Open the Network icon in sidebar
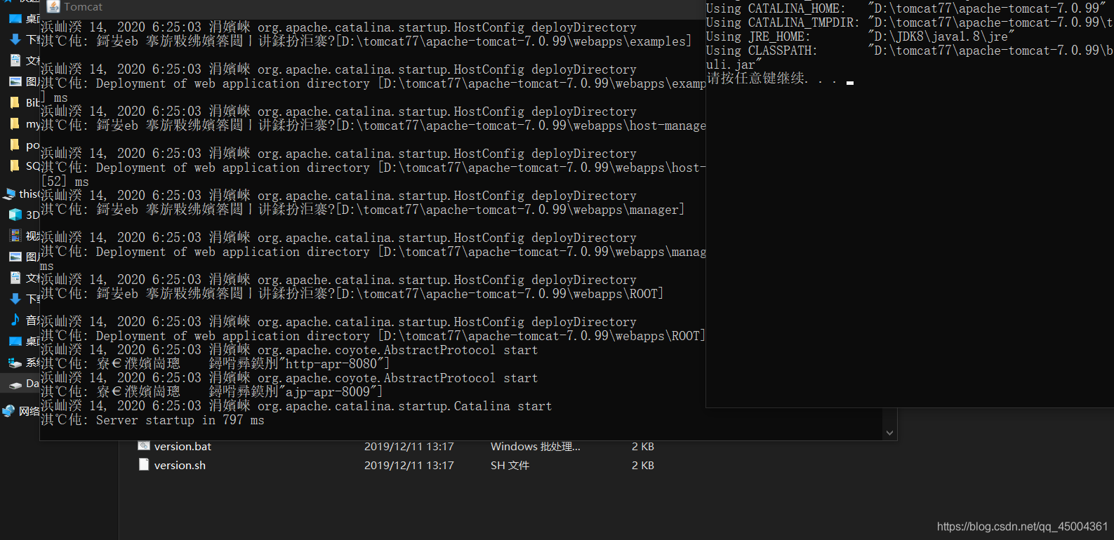Screen dimensions: 1114x540 click(9, 411)
